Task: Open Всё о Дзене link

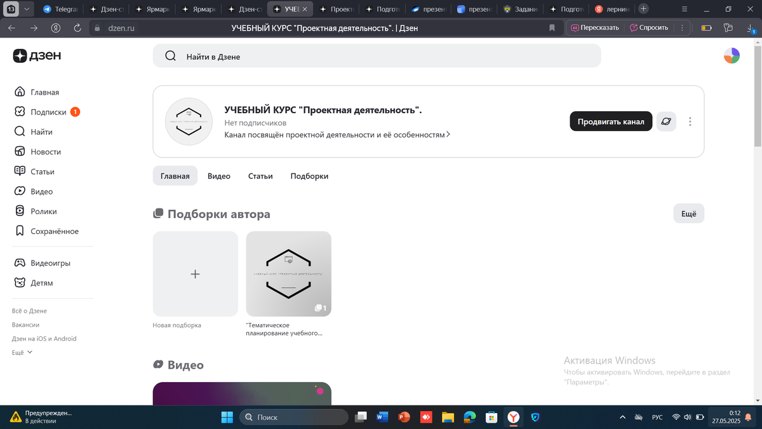Action: (x=29, y=311)
